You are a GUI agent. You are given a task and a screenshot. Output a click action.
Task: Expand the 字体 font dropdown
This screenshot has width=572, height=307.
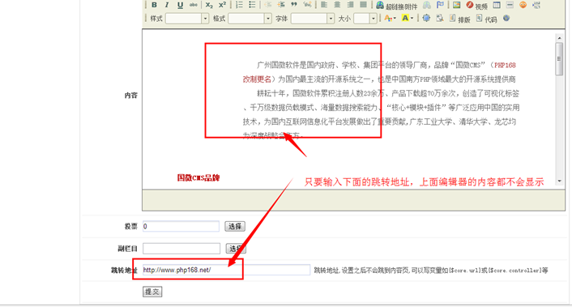tap(313, 19)
